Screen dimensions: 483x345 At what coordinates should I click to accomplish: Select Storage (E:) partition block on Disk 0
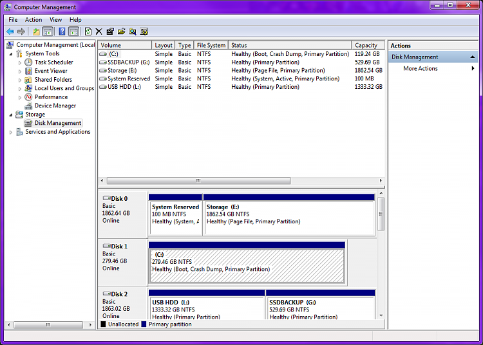pyautogui.click(x=289, y=215)
